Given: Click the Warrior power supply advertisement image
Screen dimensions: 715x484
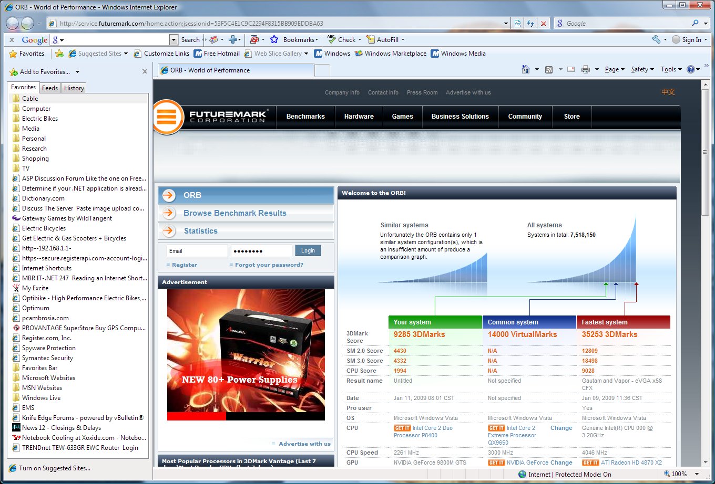Looking at the screenshot, I should (x=246, y=355).
